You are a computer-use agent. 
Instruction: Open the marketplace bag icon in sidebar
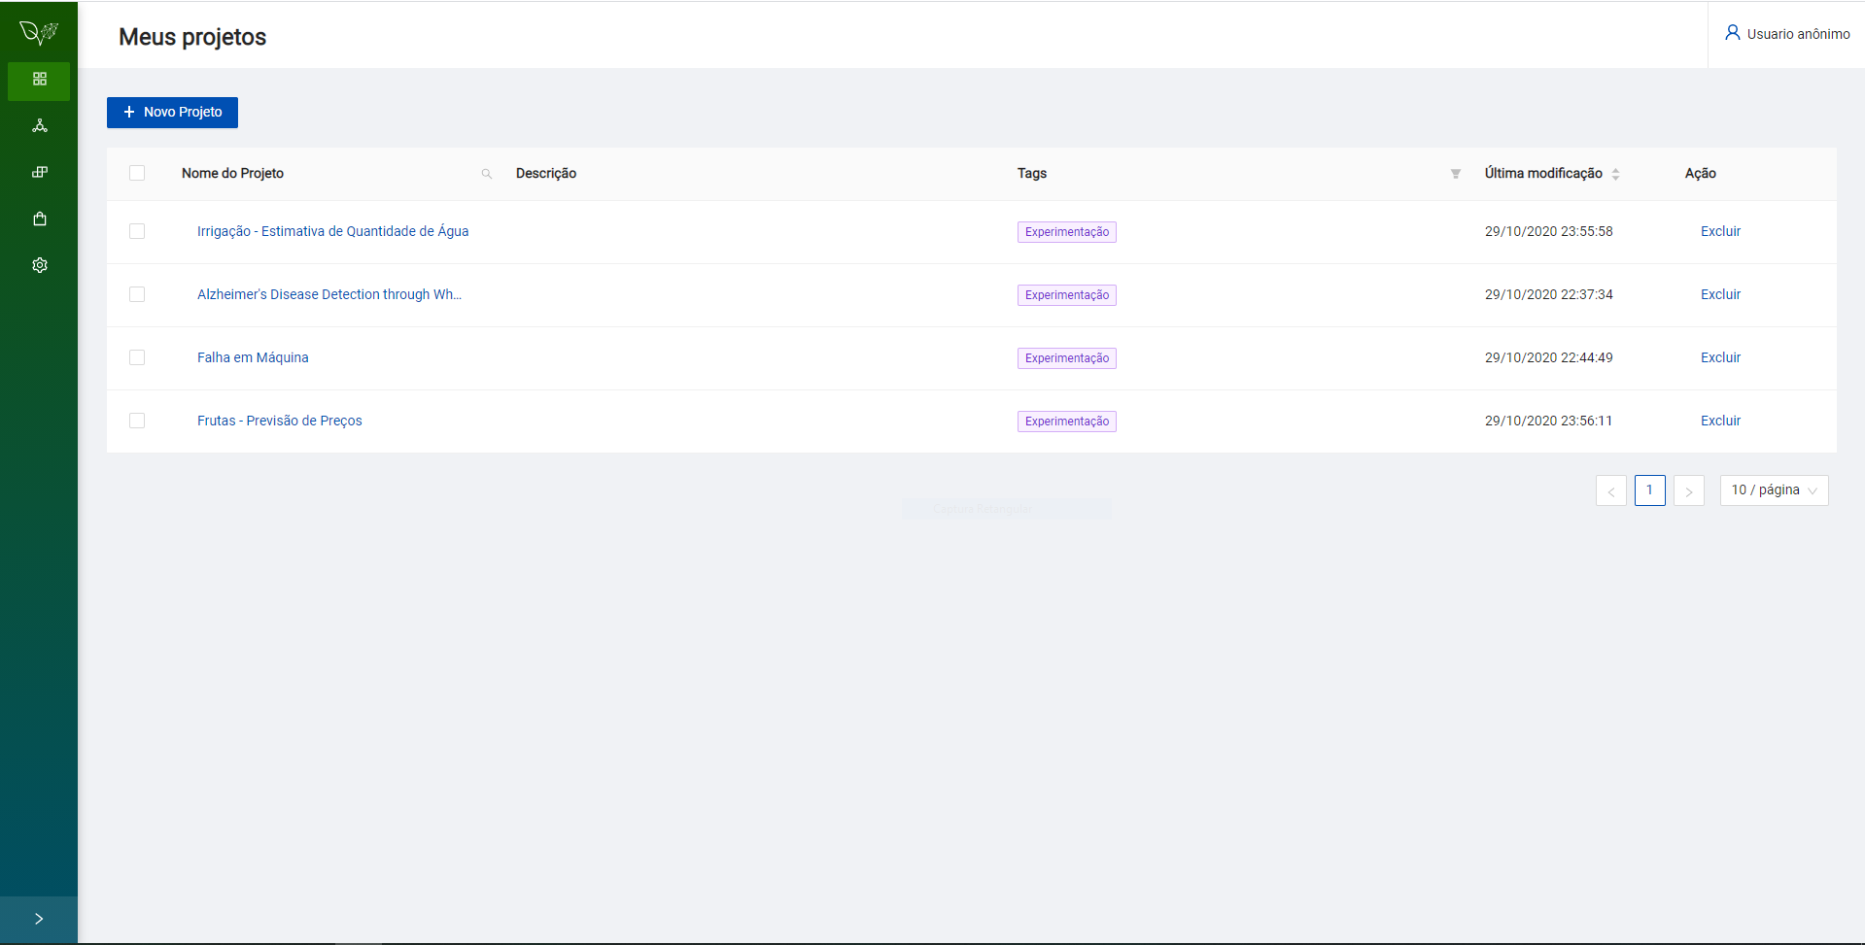pyautogui.click(x=39, y=219)
